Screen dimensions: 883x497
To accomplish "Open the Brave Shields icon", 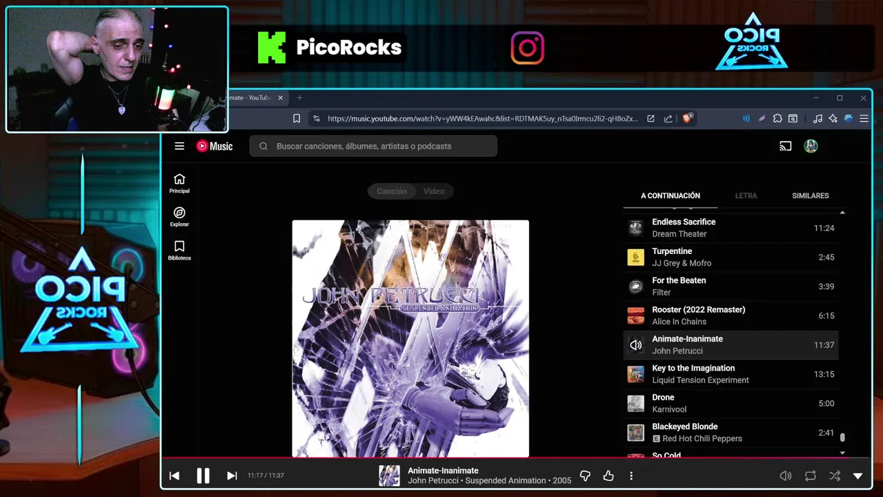I will (x=687, y=118).
